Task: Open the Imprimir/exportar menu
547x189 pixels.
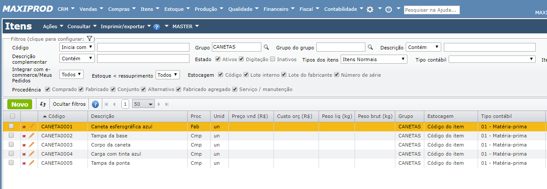Action: (126, 26)
